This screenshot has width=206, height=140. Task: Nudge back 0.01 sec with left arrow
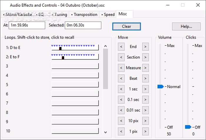point(121,110)
